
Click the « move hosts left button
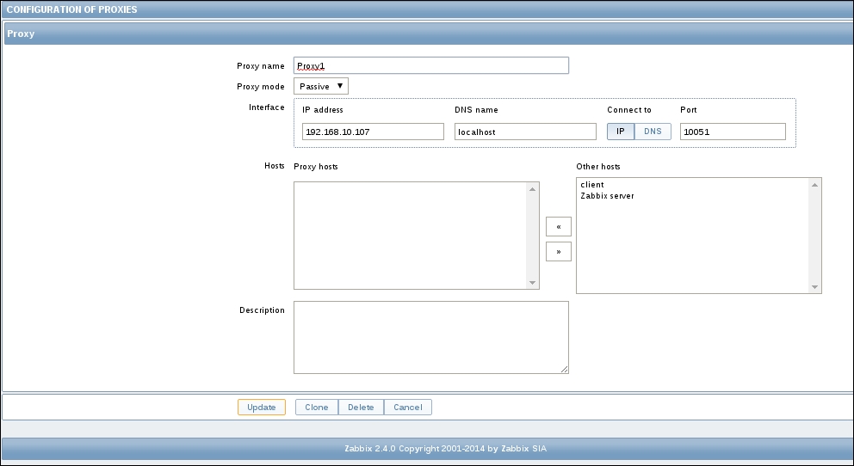[x=559, y=227]
